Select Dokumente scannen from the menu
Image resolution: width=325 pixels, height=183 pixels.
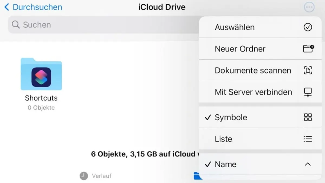click(x=253, y=70)
